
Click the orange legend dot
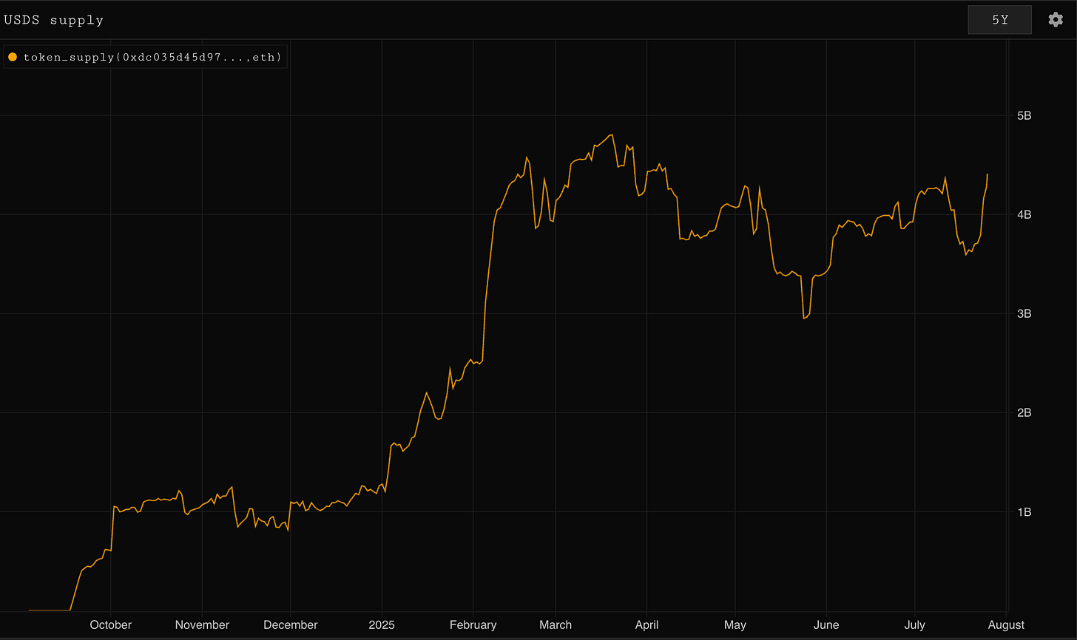tap(13, 57)
